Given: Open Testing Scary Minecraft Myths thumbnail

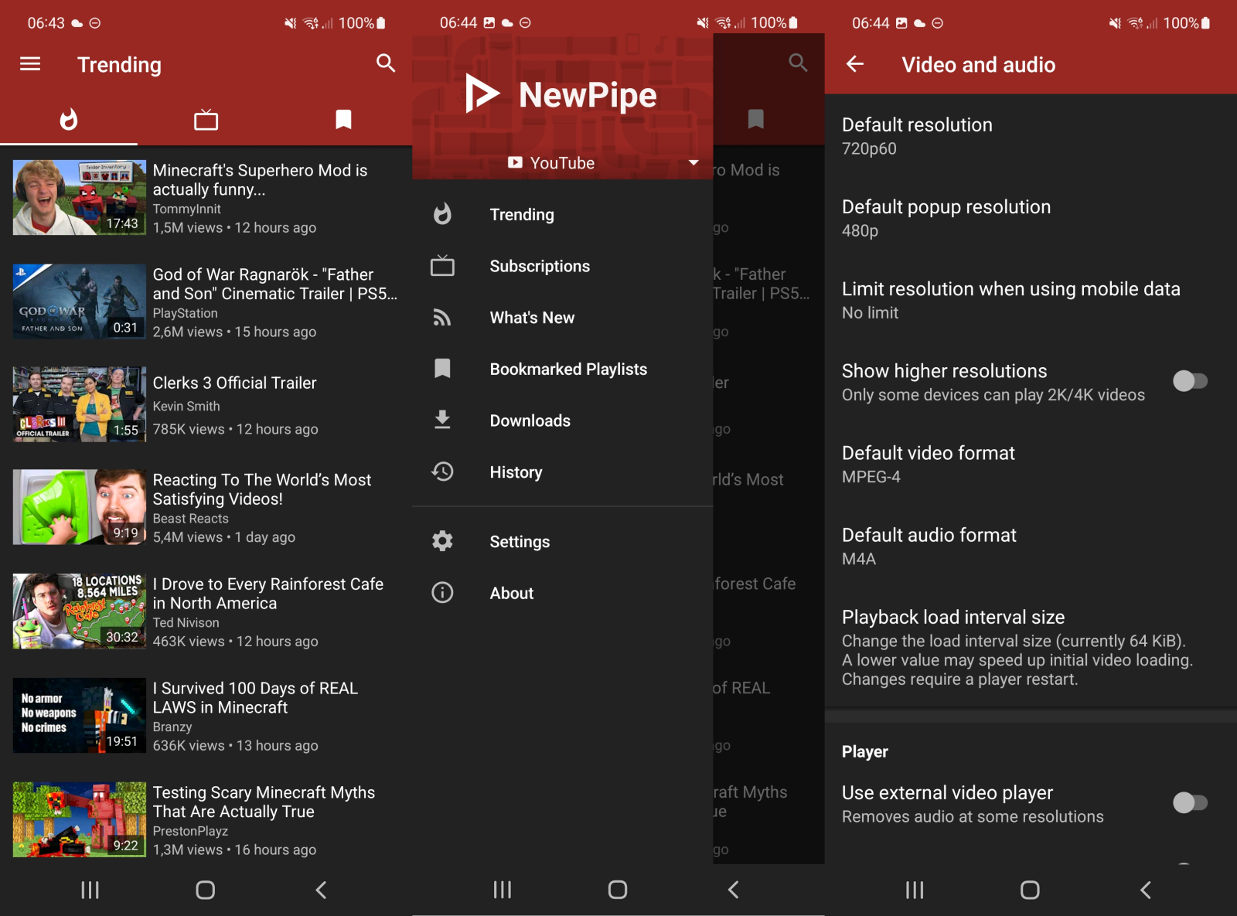Looking at the screenshot, I should click(80, 819).
